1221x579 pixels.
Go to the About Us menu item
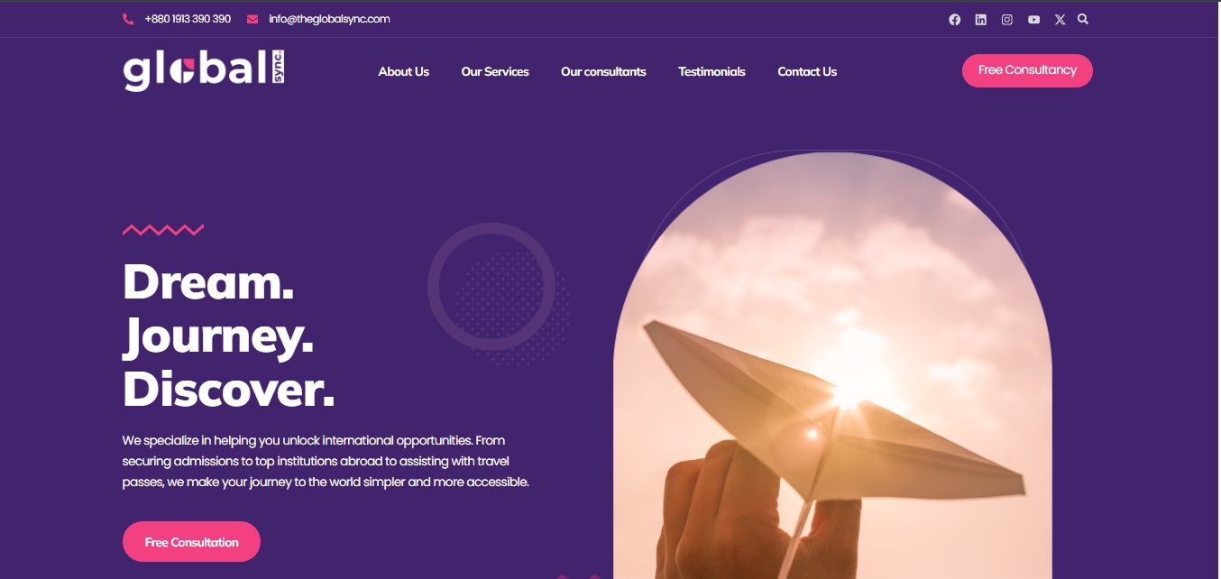(404, 72)
